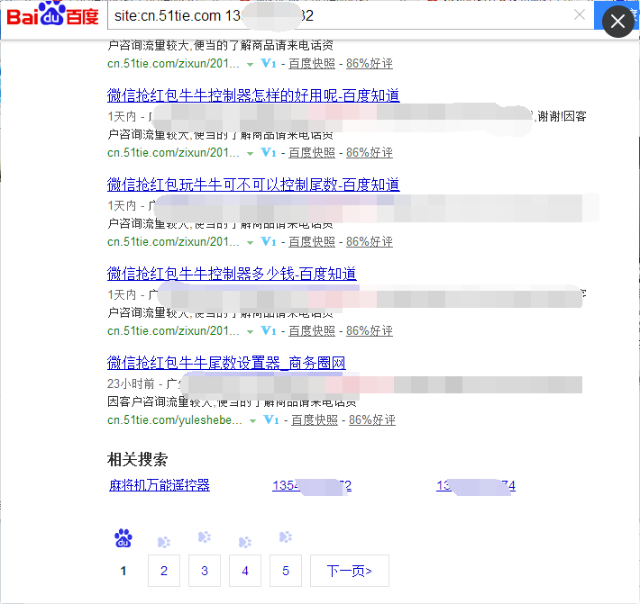This screenshot has width=640, height=604.
Task: Click the paw print icon above page 2
Action: tap(164, 542)
